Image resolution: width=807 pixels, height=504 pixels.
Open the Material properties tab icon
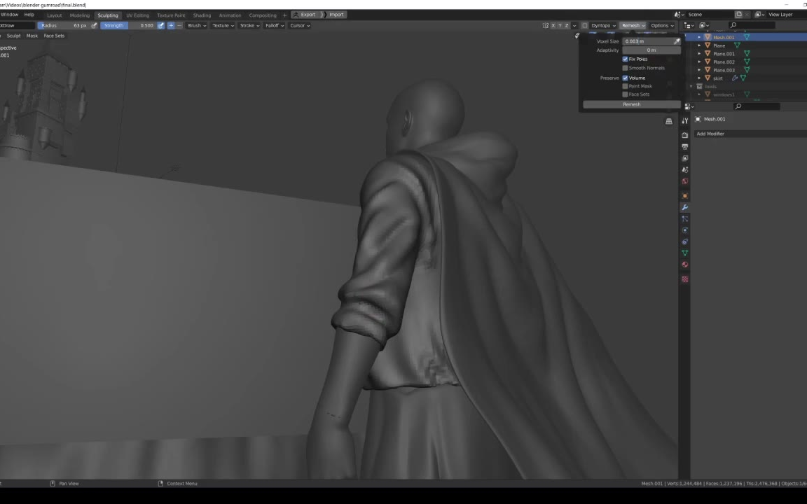684,265
